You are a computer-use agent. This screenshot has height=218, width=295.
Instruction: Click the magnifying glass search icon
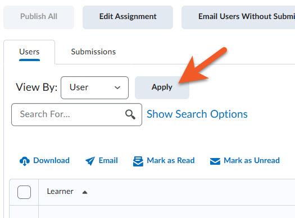tap(130, 114)
